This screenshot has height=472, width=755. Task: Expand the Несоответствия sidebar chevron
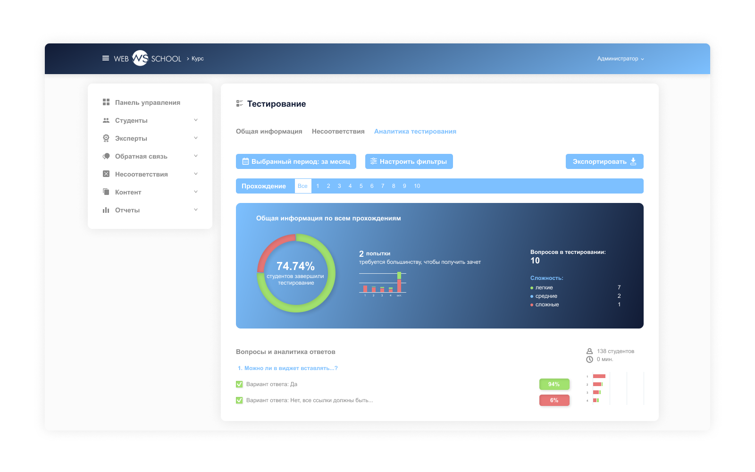[x=196, y=174]
